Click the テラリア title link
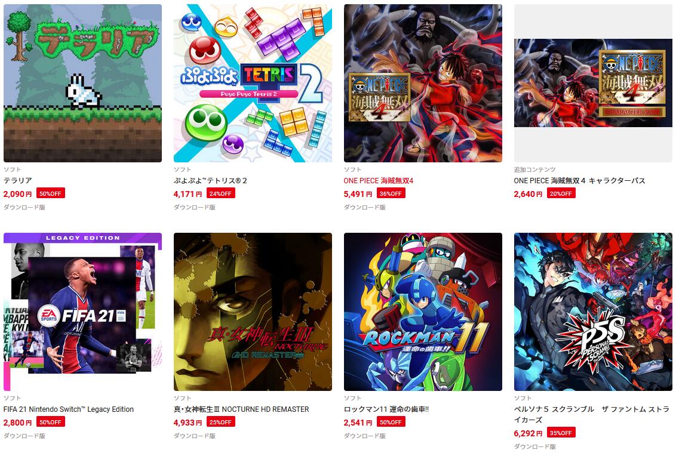Image resolution: width=676 pixels, height=456 pixels. 18,181
